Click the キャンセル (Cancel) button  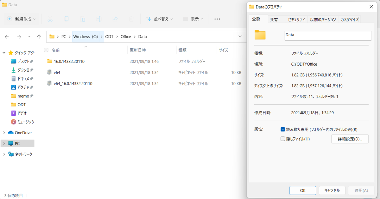coord(332,190)
